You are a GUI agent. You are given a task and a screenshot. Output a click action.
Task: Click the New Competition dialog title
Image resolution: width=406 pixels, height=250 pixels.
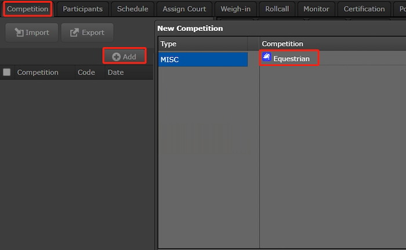tap(190, 28)
